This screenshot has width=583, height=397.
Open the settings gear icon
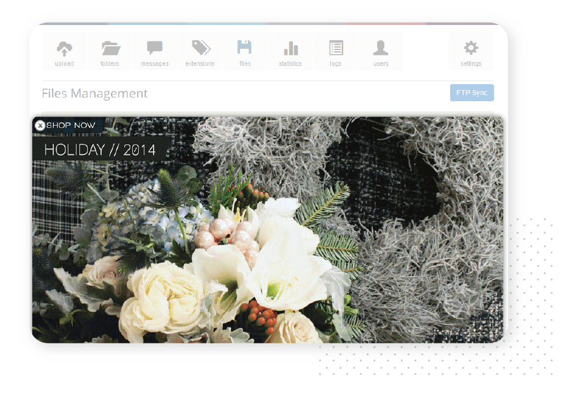[471, 49]
